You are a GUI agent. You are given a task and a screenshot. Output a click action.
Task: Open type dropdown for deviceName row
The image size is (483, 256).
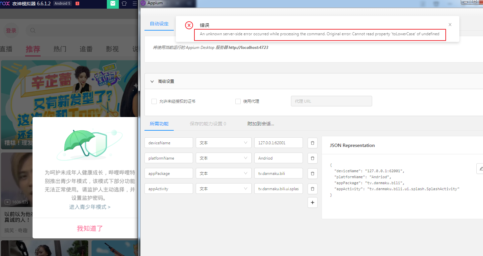(223, 143)
